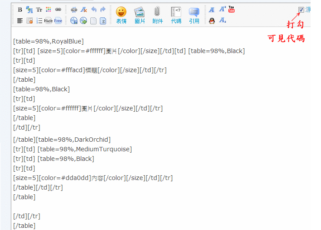This screenshot has height=230, width=321.
Task: Insert a numbered list
Action: [39, 21]
